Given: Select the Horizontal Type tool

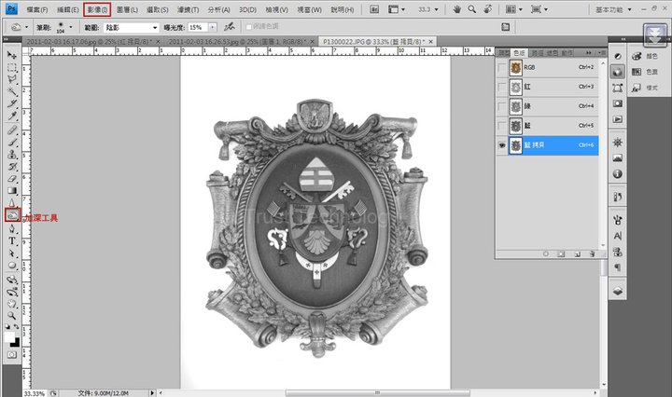Looking at the screenshot, I should (12, 241).
